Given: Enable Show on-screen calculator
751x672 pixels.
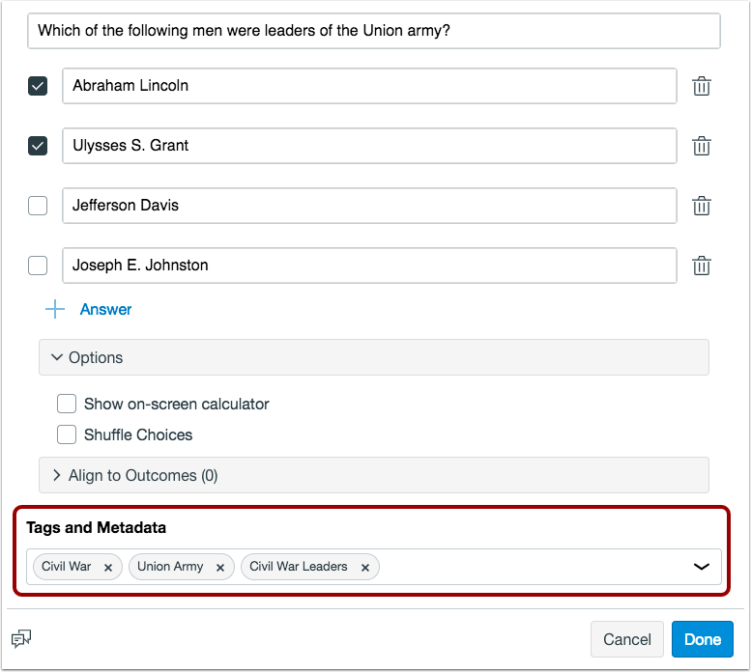Looking at the screenshot, I should point(67,404).
